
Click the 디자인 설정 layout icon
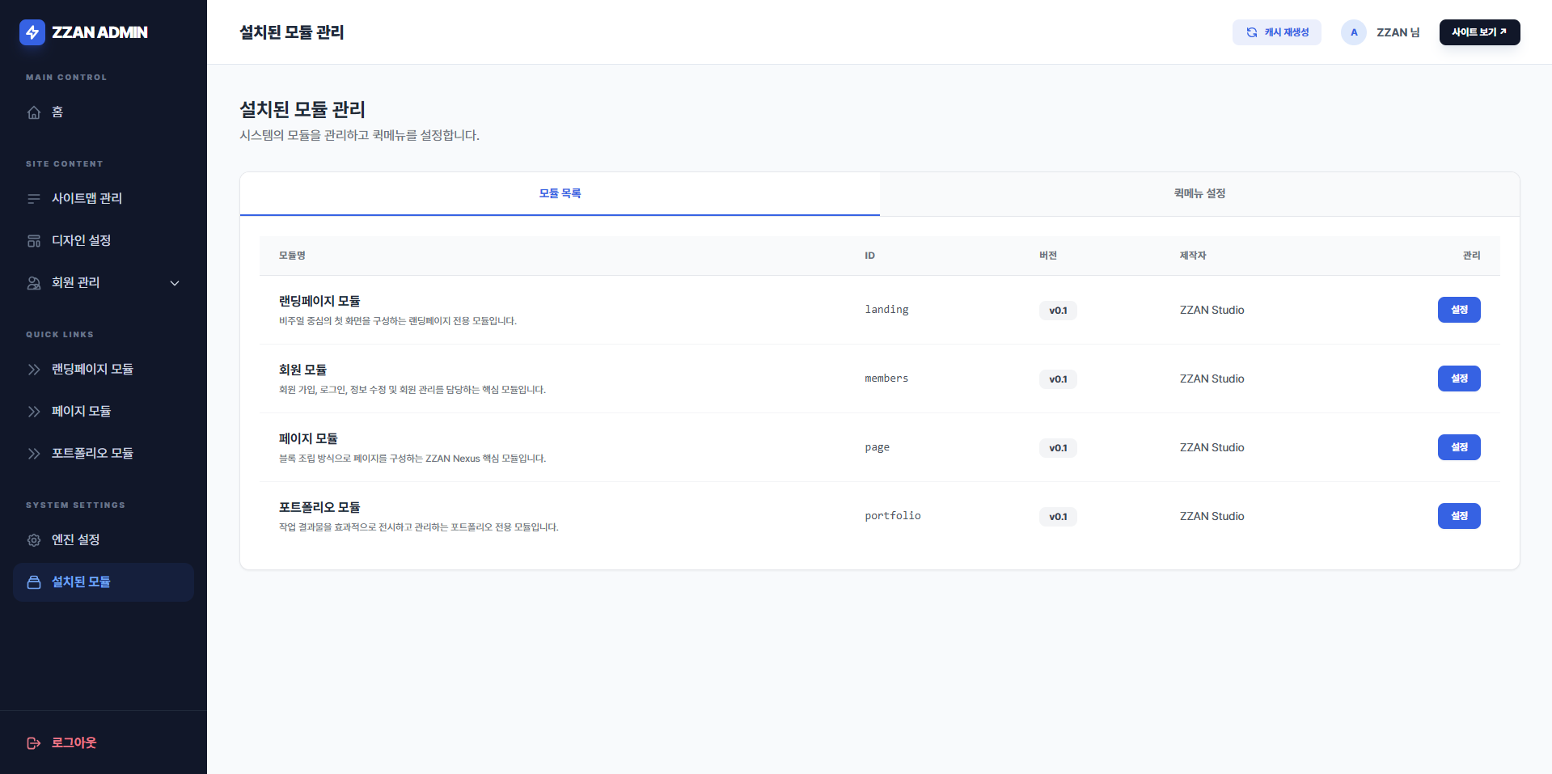point(34,241)
